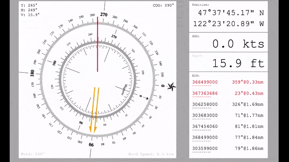
Task: Select AIS vessel 368499000
Action: click(228, 137)
